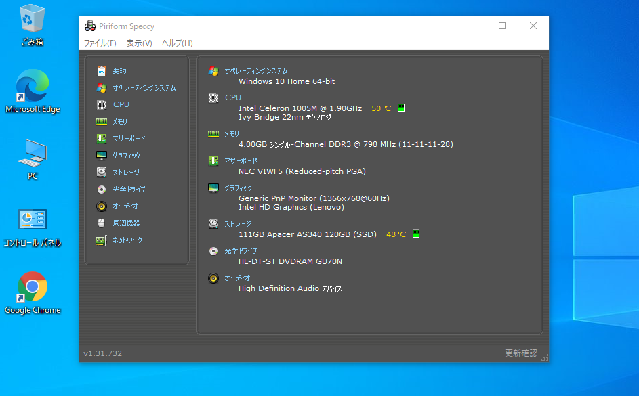The image size is (639, 396).
Task: Click the Speccy app icon in title bar
Action: (90, 26)
